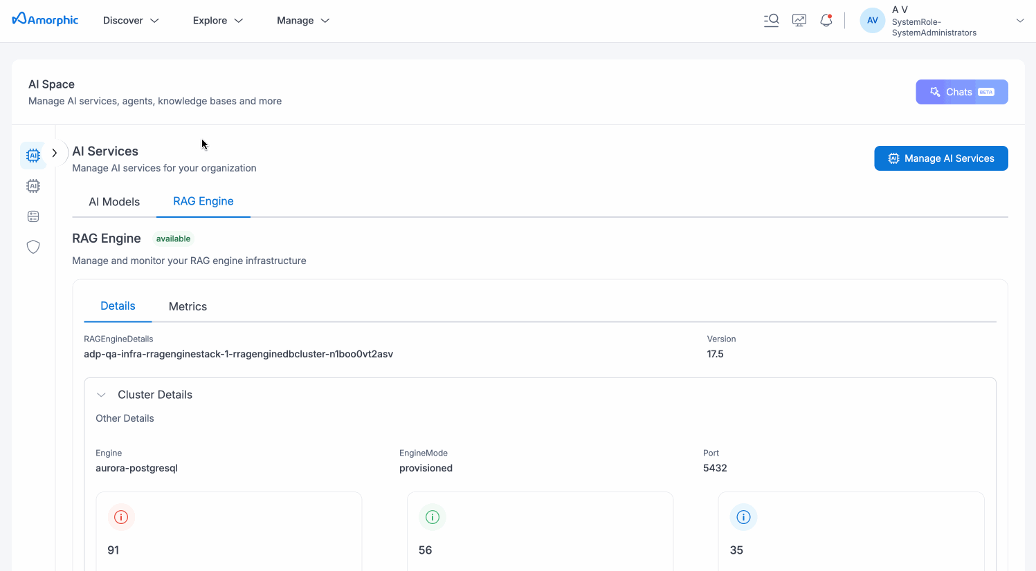Switch to the AI Models tab
This screenshot has width=1036, height=571.
pos(114,202)
